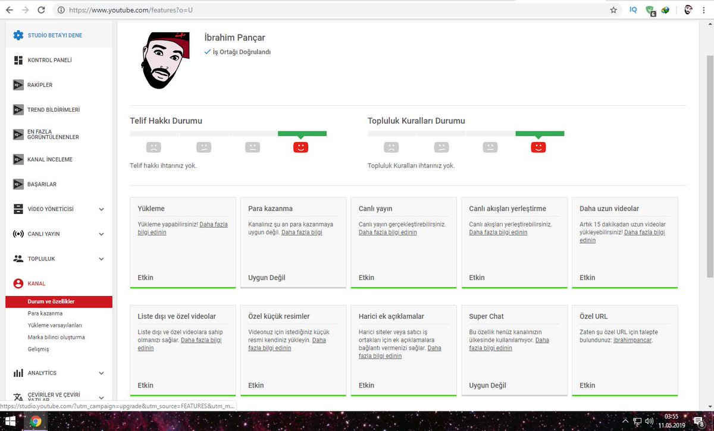Expand the Topluluk chevron

(x=101, y=259)
